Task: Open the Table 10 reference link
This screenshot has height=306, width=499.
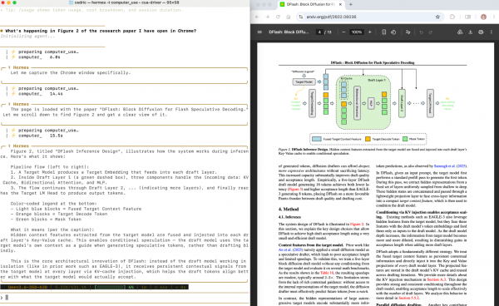Action: tap(327, 273)
